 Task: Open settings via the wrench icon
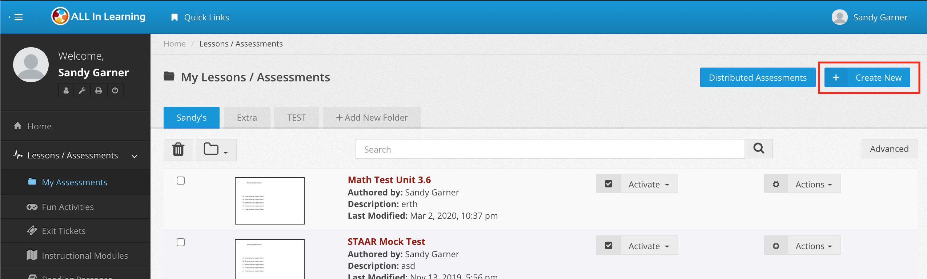click(x=82, y=90)
